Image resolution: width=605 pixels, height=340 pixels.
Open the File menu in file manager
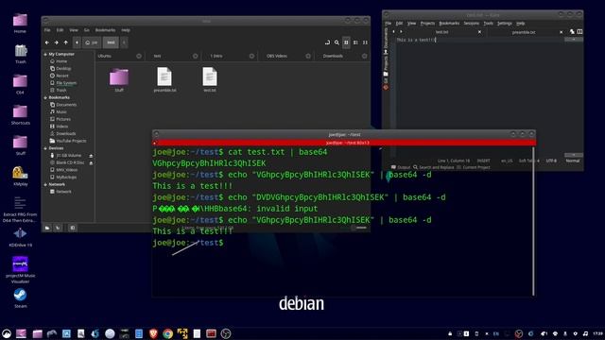pyautogui.click(x=47, y=30)
